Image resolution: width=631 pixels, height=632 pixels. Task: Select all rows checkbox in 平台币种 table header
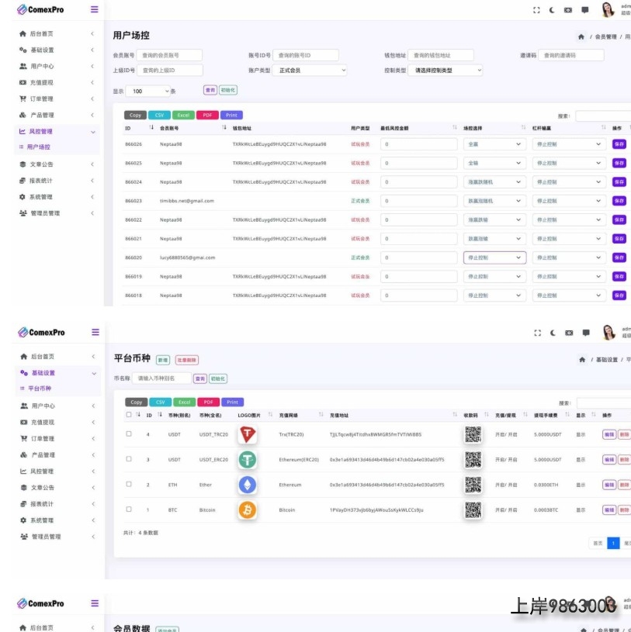129,414
